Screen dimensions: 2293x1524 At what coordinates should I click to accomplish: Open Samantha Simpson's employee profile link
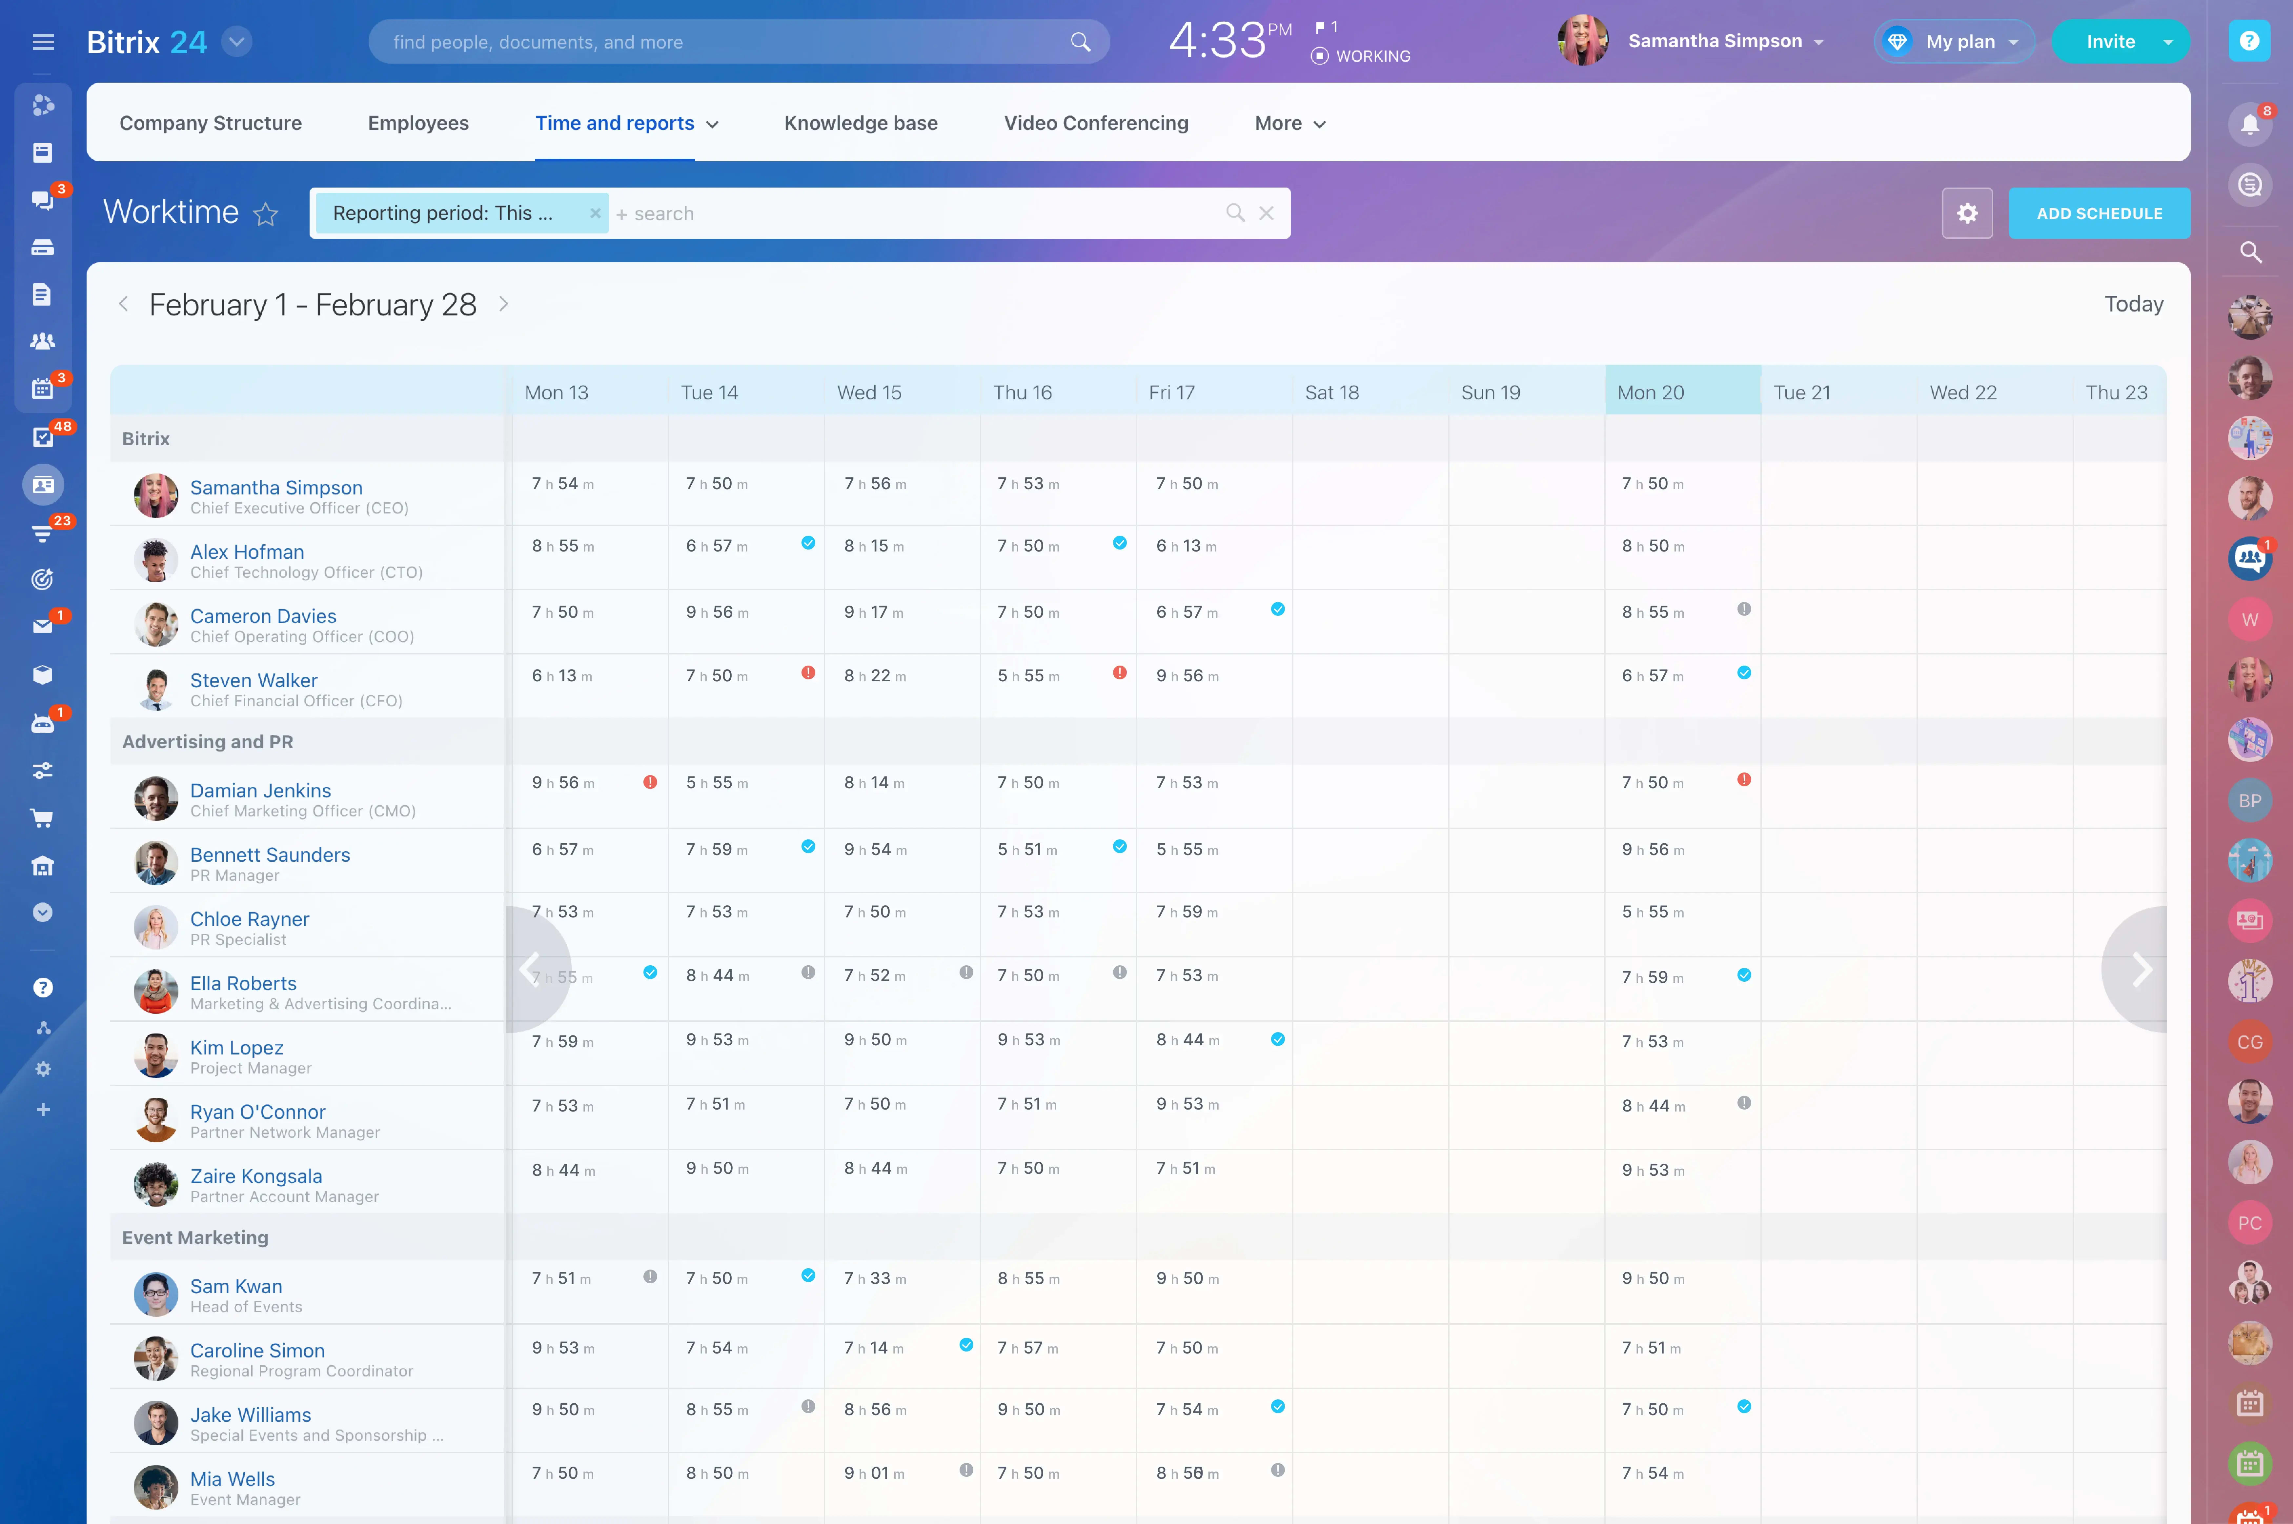[276, 487]
